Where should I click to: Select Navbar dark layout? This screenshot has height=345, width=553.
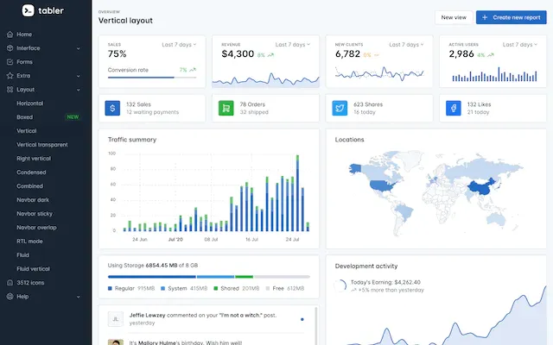point(33,199)
